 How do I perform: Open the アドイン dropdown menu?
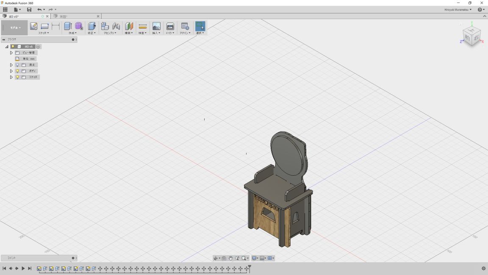[185, 33]
